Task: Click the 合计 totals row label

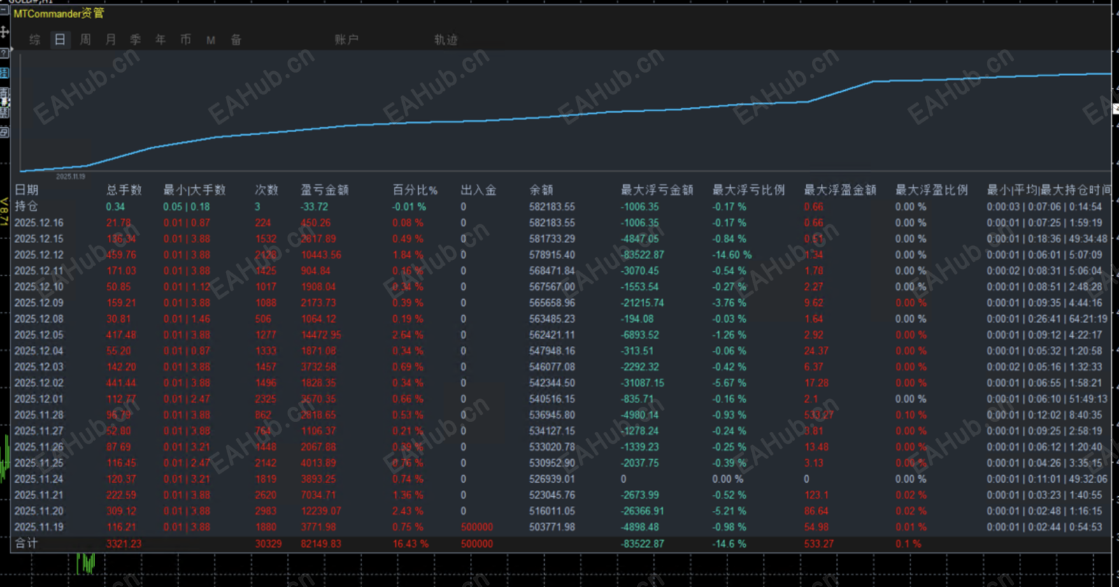Action: pos(27,544)
